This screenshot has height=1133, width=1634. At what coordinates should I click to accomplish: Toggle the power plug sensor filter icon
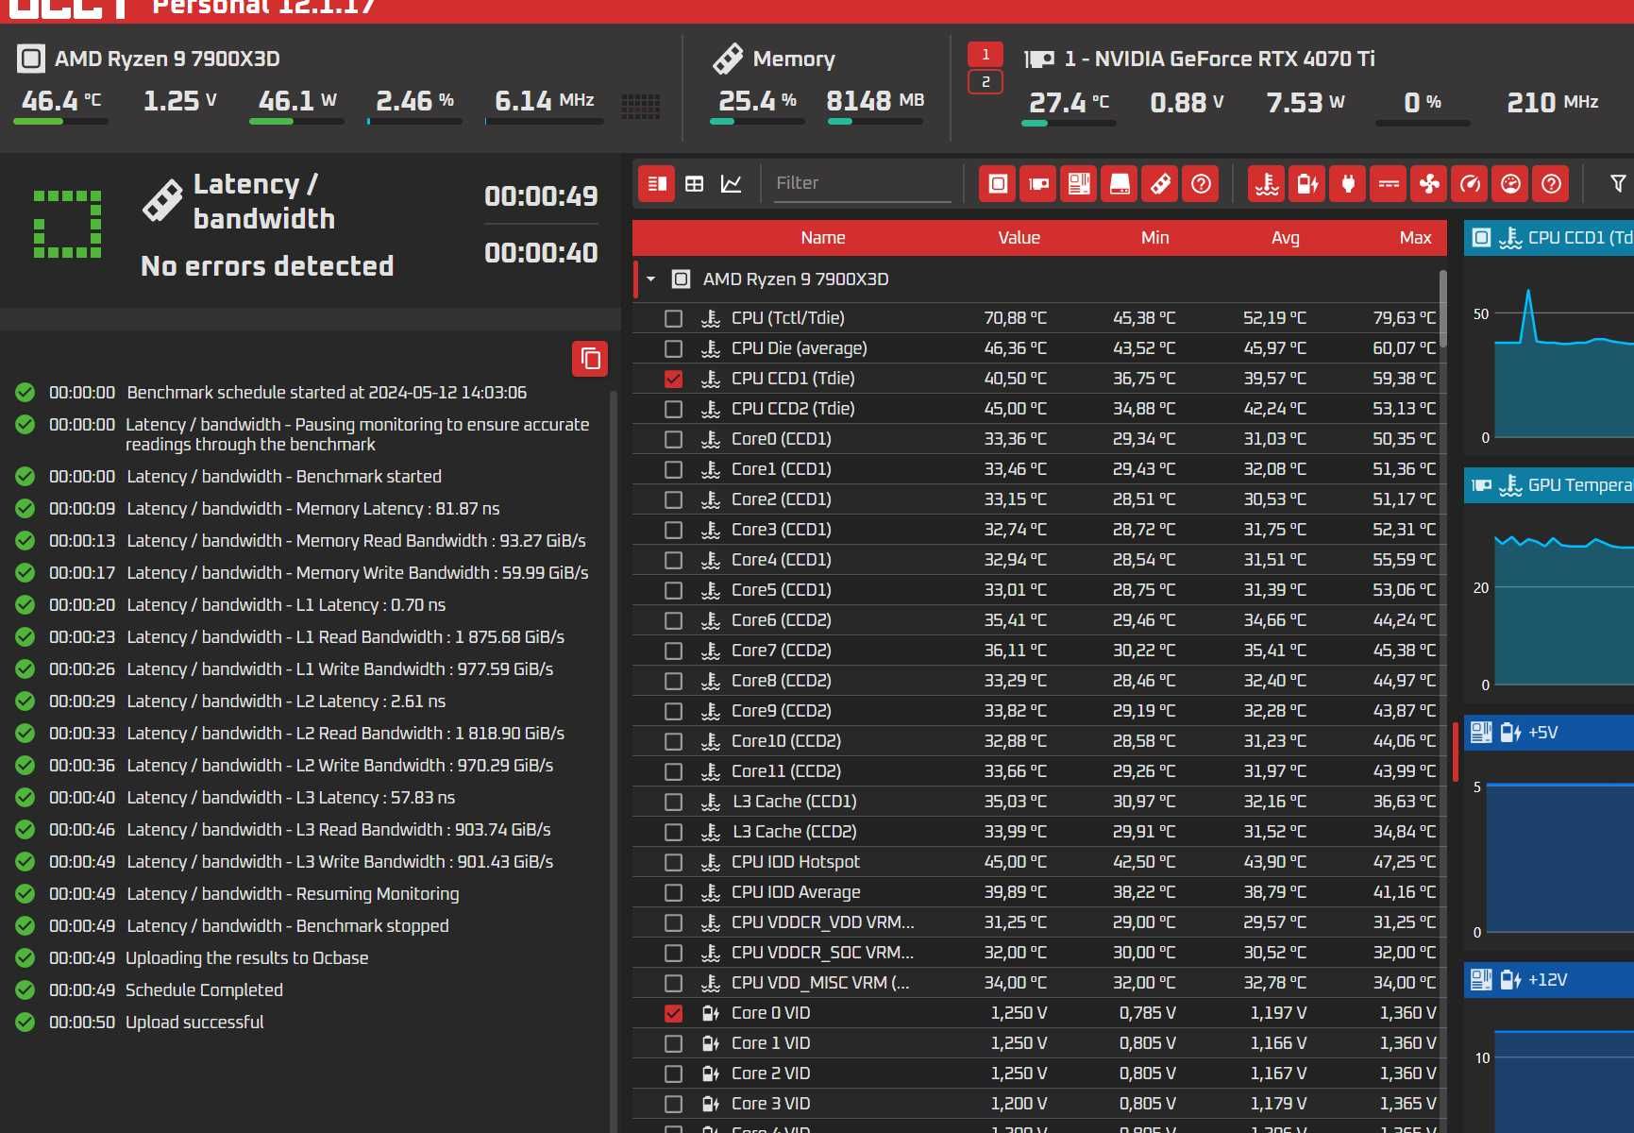pyautogui.click(x=1348, y=183)
